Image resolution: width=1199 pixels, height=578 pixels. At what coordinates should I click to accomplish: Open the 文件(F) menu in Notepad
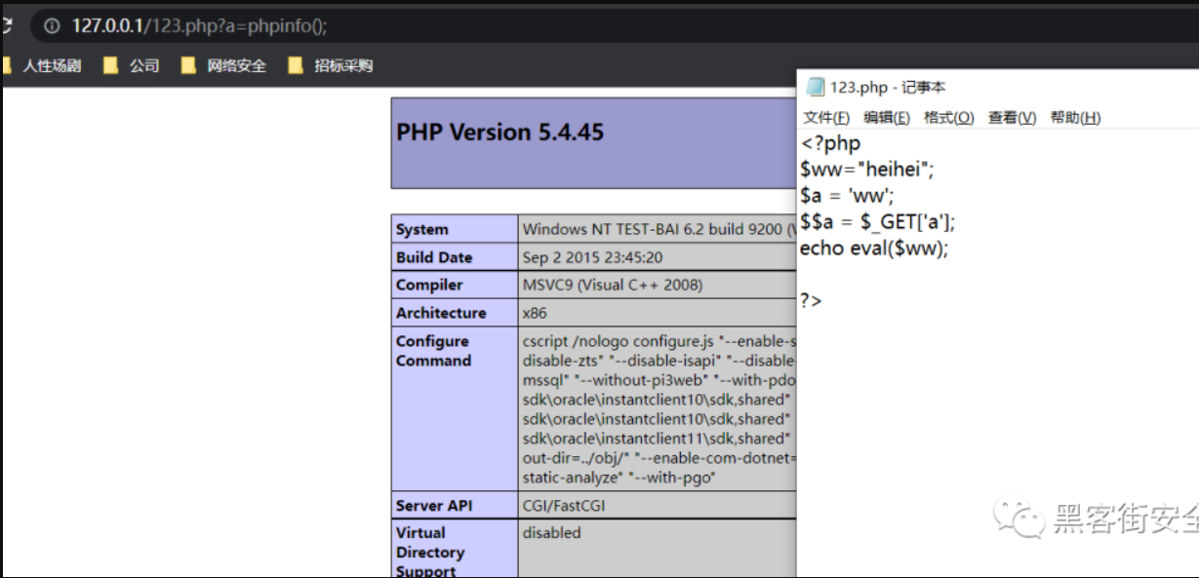tap(826, 118)
